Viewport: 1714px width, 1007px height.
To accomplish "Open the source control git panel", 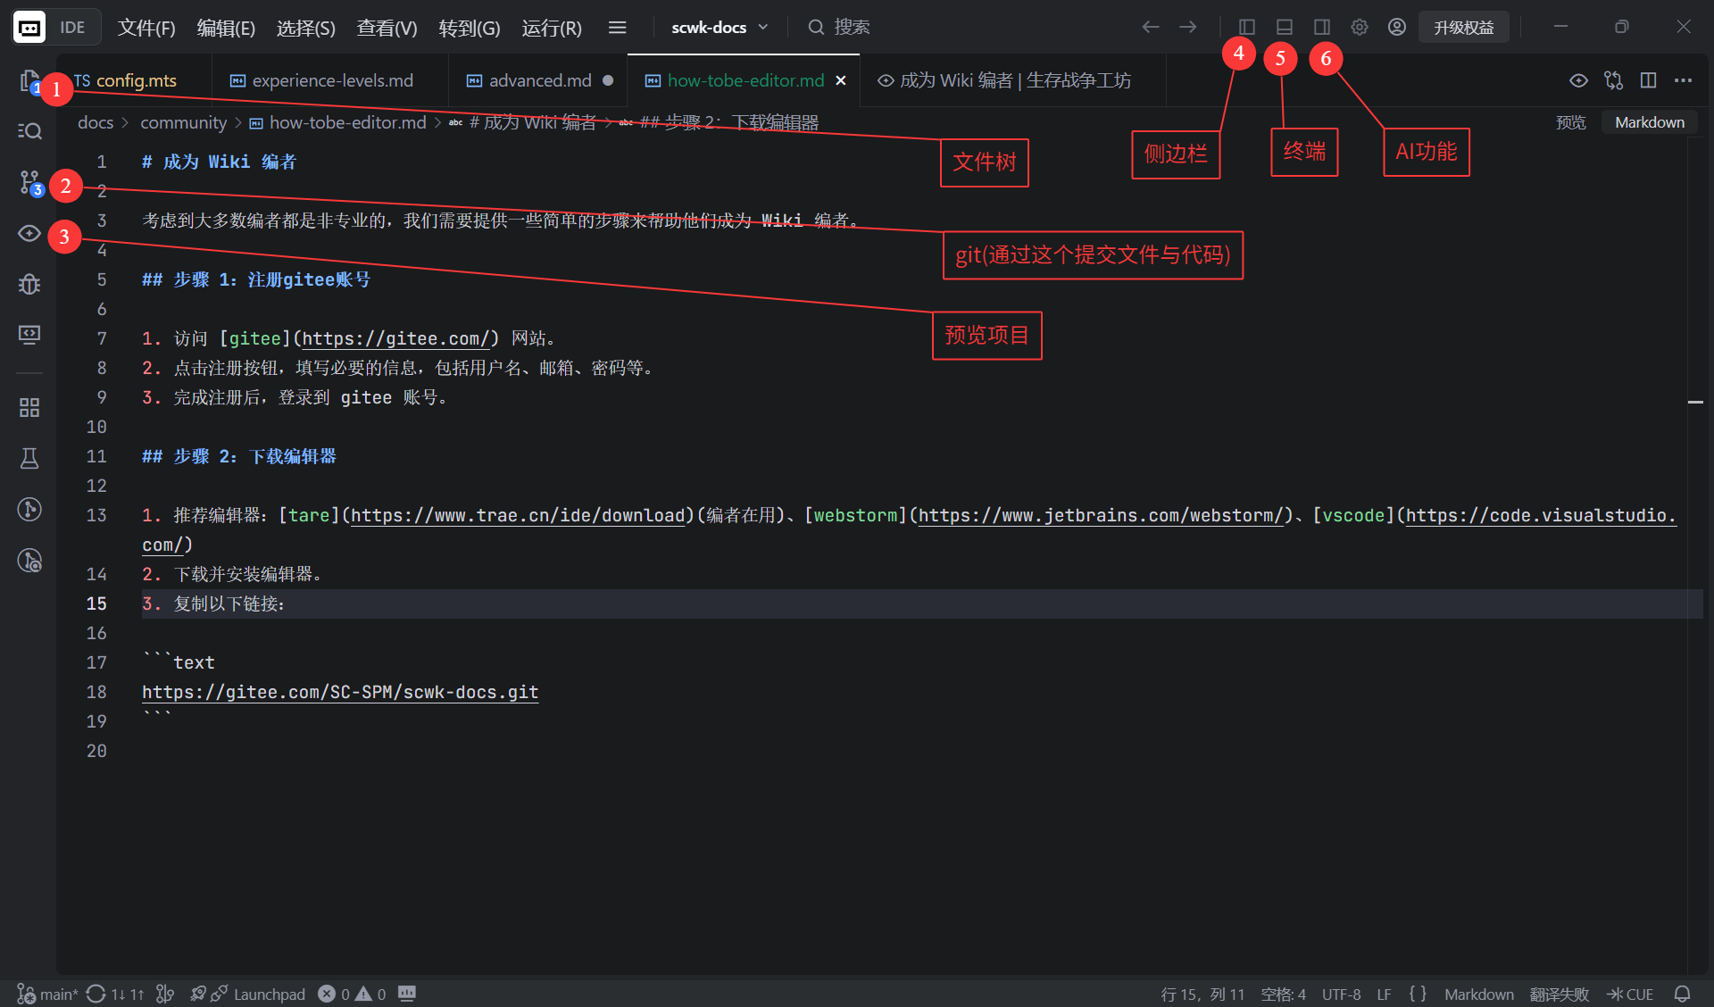I will coord(29,183).
